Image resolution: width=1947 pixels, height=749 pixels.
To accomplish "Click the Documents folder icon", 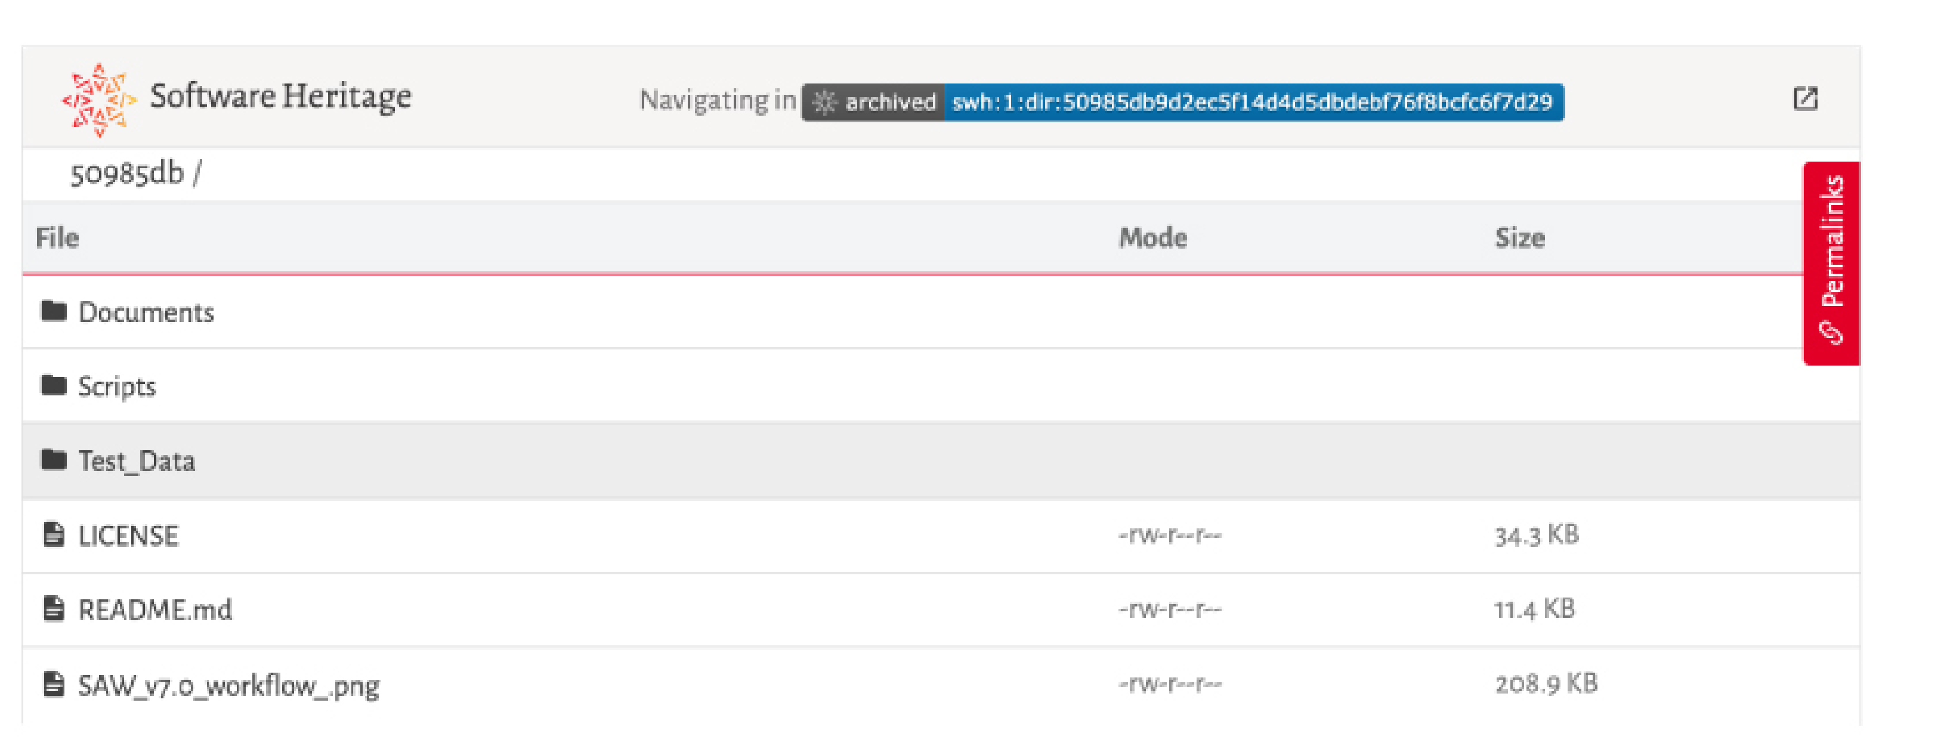I will pos(54,311).
